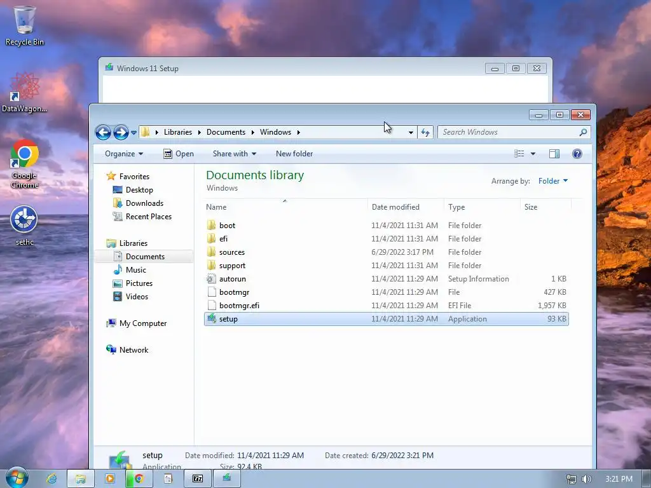Select Downloads under Favorites
Viewport: 651px width, 488px height.
tap(138, 203)
